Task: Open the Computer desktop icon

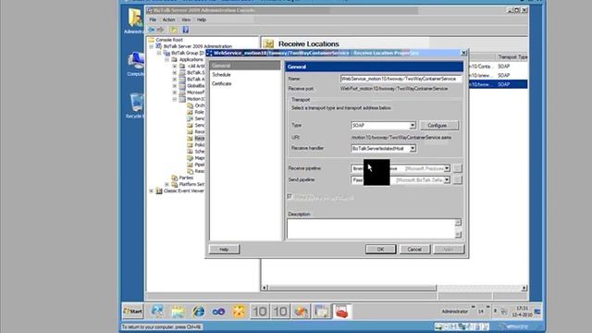Action: [136, 64]
